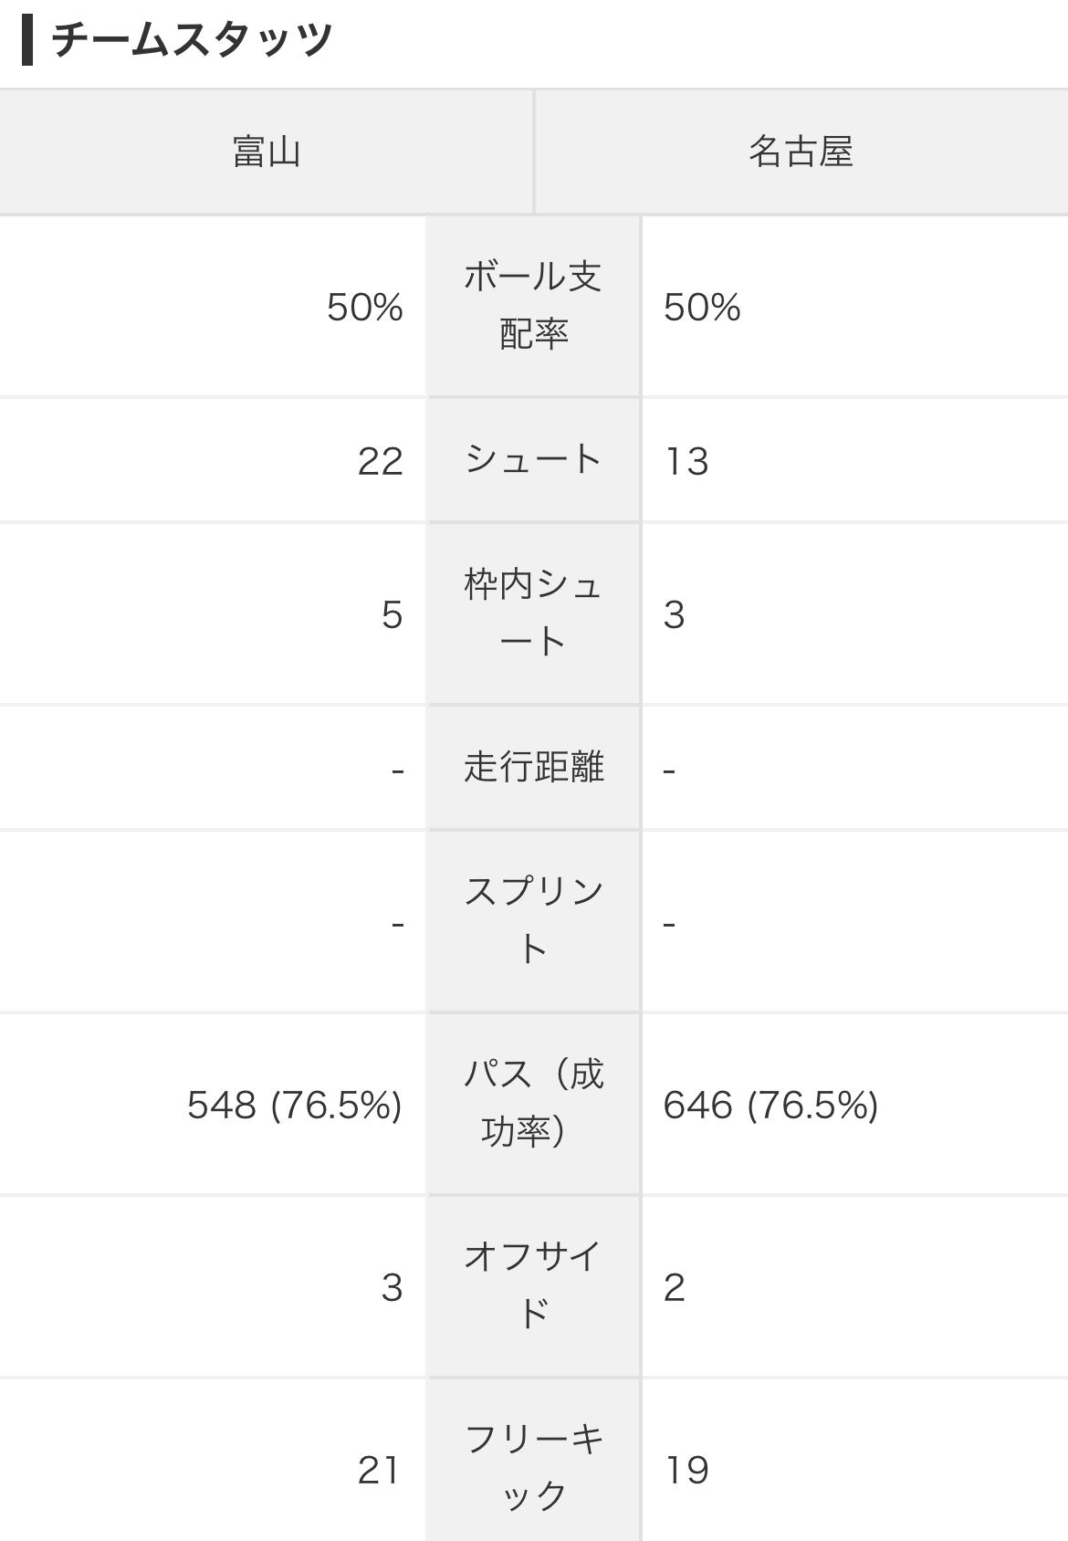Viewport: 1068px width, 1541px height.
Task: Select the 富山 team header cell
Action: 267,152
